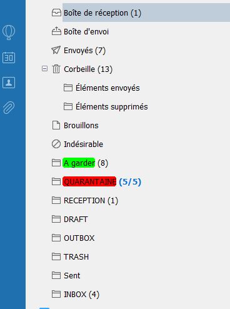Screen dimensions: 230x309
Task: Open the Éléments supprimés subfolder
Action: pyautogui.click(x=112, y=106)
